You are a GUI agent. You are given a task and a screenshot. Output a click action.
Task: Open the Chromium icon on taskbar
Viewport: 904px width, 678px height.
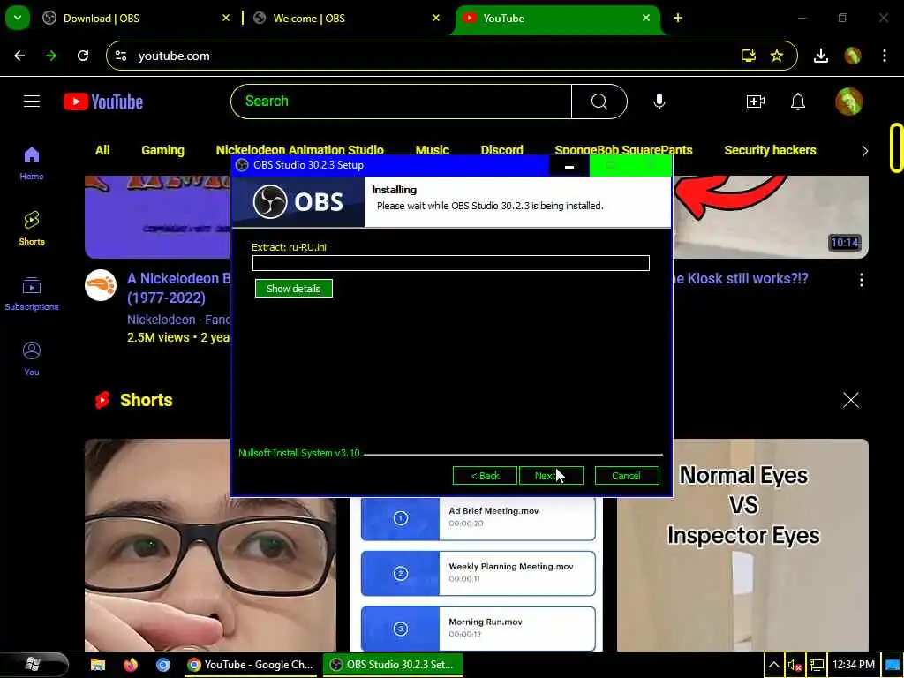163,665
